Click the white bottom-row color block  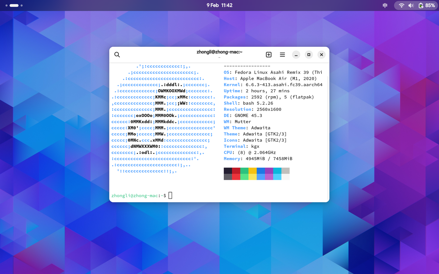[x=285, y=177]
